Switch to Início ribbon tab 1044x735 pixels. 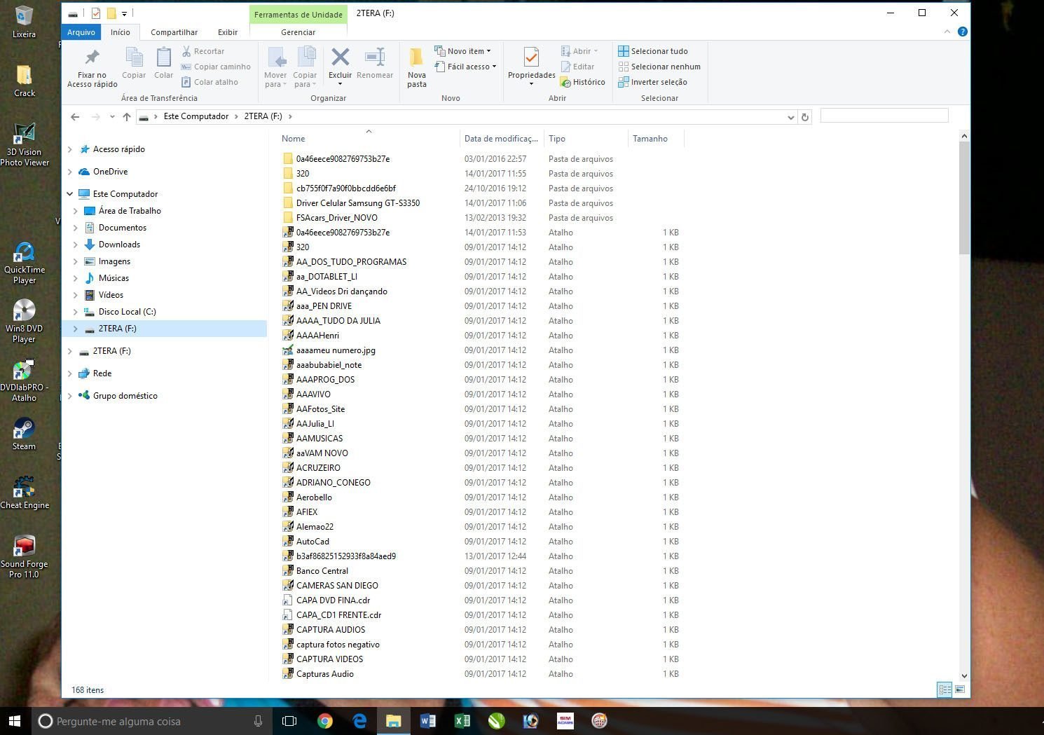point(120,32)
